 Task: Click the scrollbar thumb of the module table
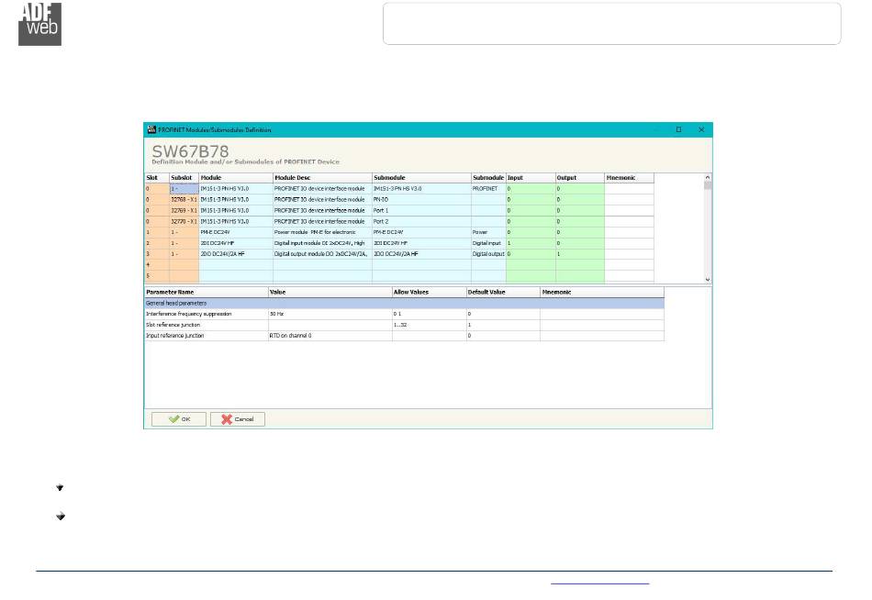point(708,185)
